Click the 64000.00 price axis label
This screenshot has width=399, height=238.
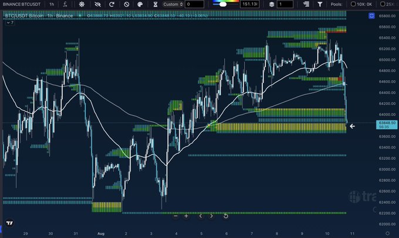(x=387, y=115)
